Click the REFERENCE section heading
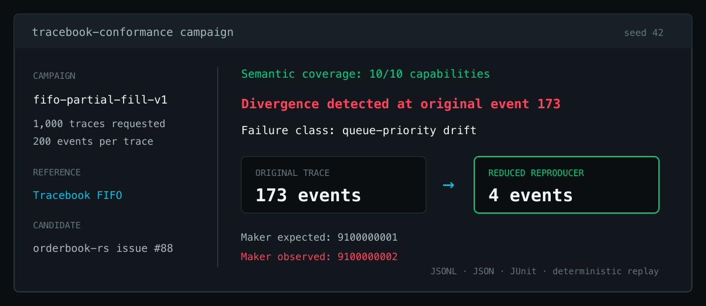Screen dimensions: 706x306 (56, 172)
